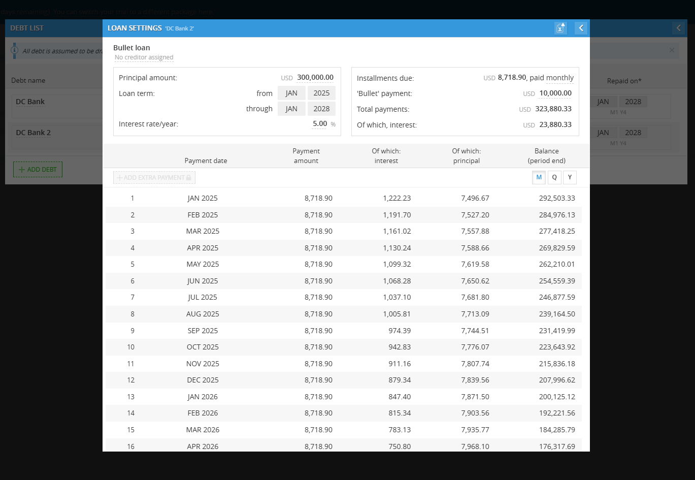Edit the principal amount 300,000.00 field
This screenshot has width=695, height=480.
click(315, 78)
